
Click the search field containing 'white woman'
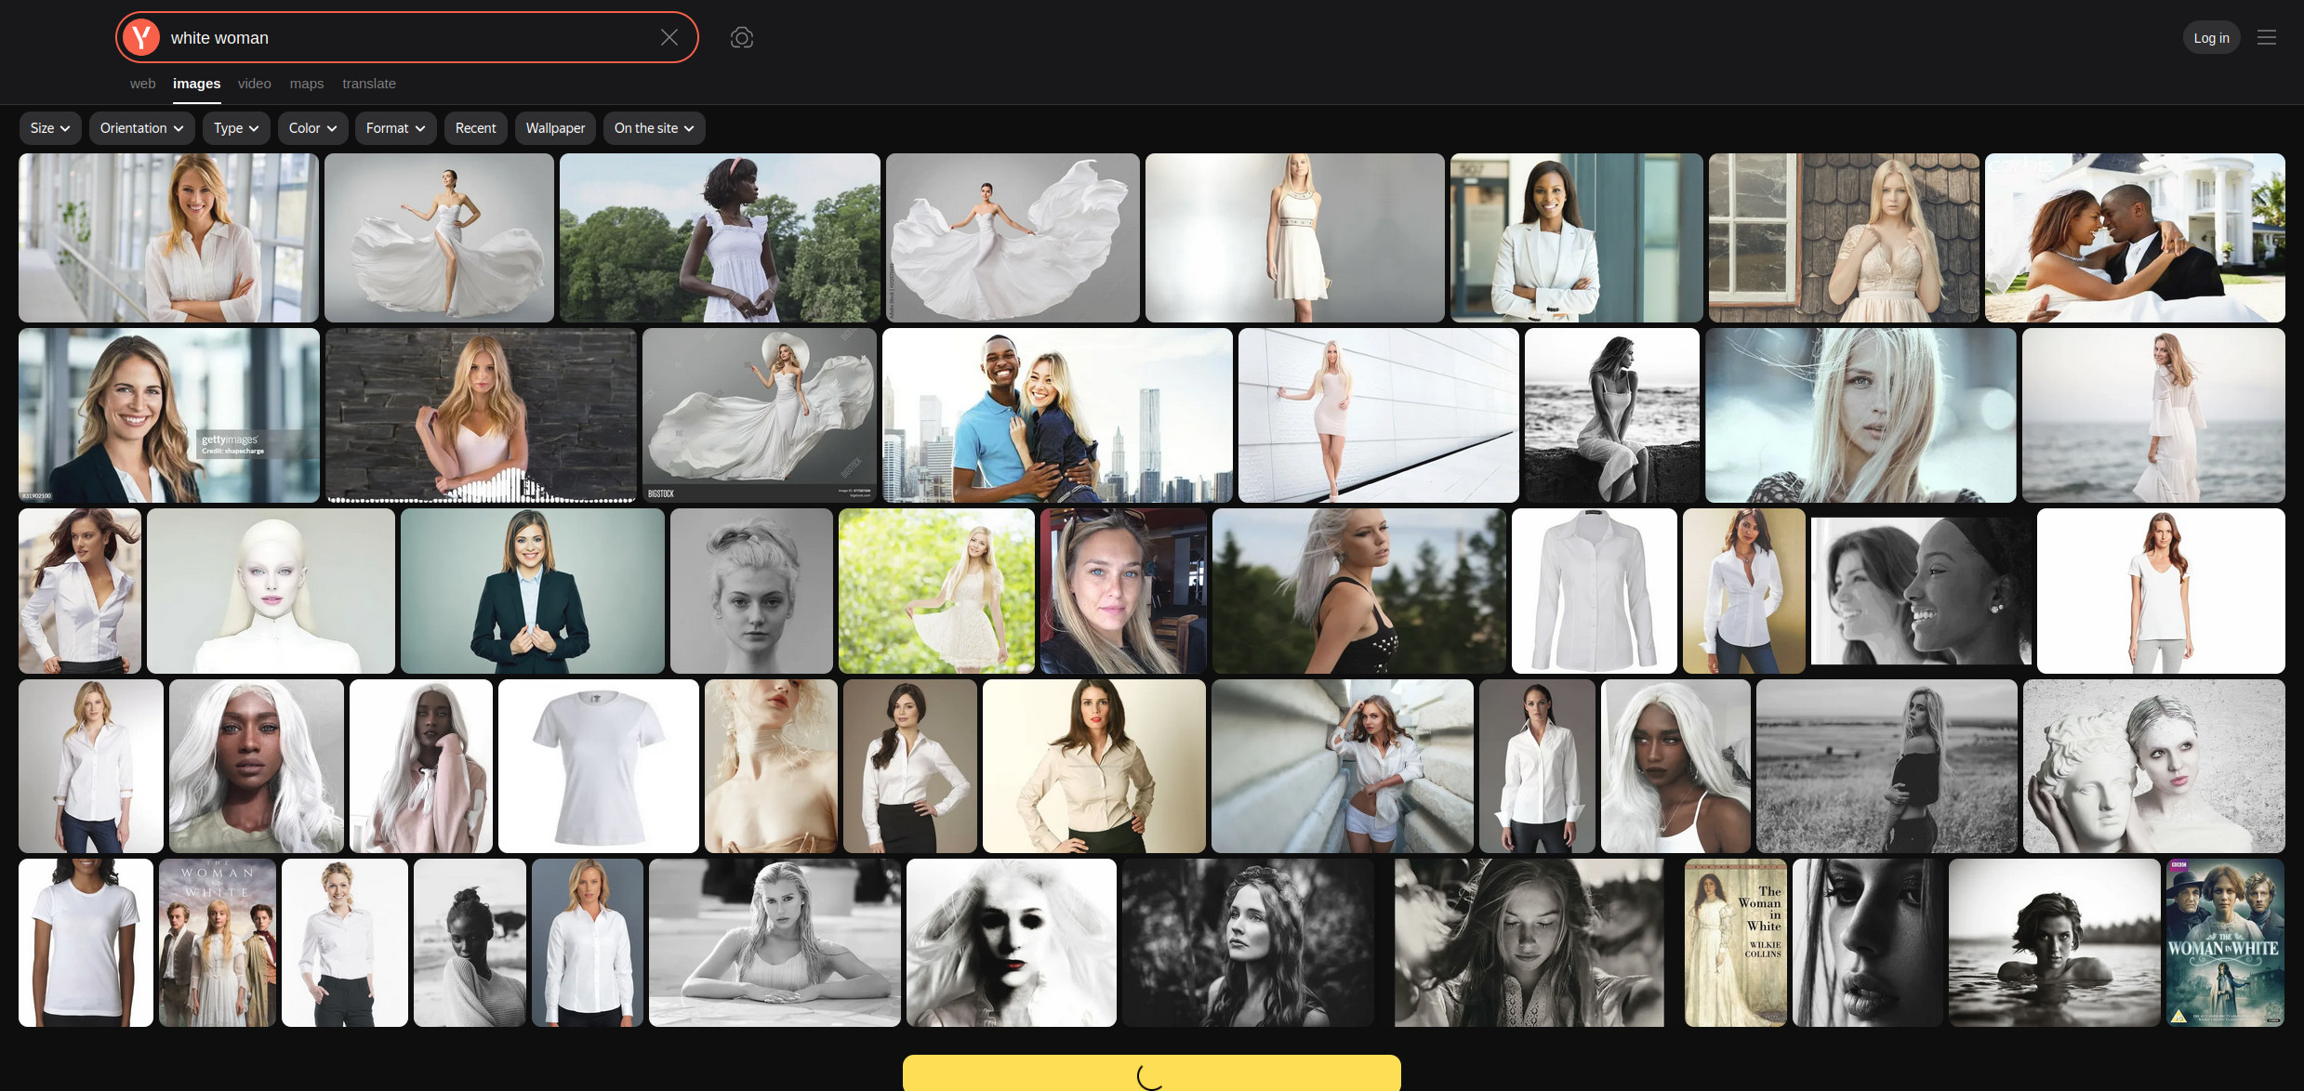(x=409, y=37)
